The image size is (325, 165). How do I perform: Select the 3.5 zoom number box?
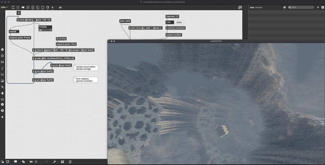170,22
